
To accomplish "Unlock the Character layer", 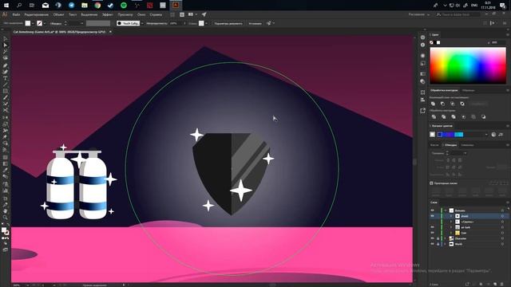I will [x=438, y=238].
